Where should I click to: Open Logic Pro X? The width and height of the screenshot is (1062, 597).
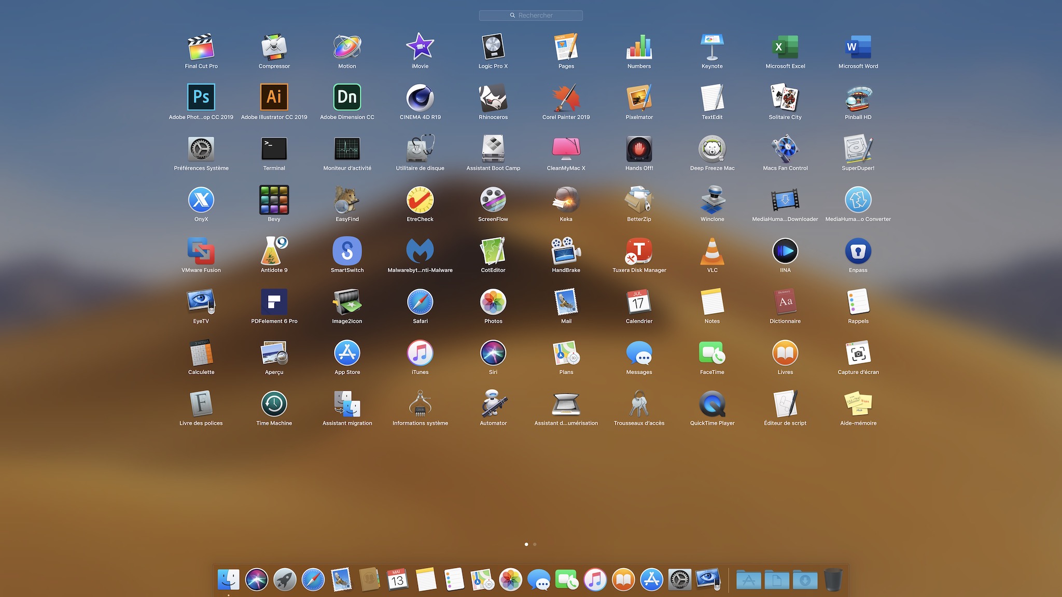(493, 47)
